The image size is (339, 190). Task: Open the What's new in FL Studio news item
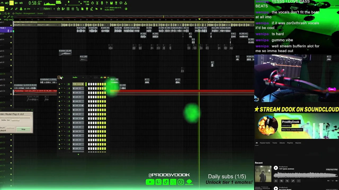113,9
